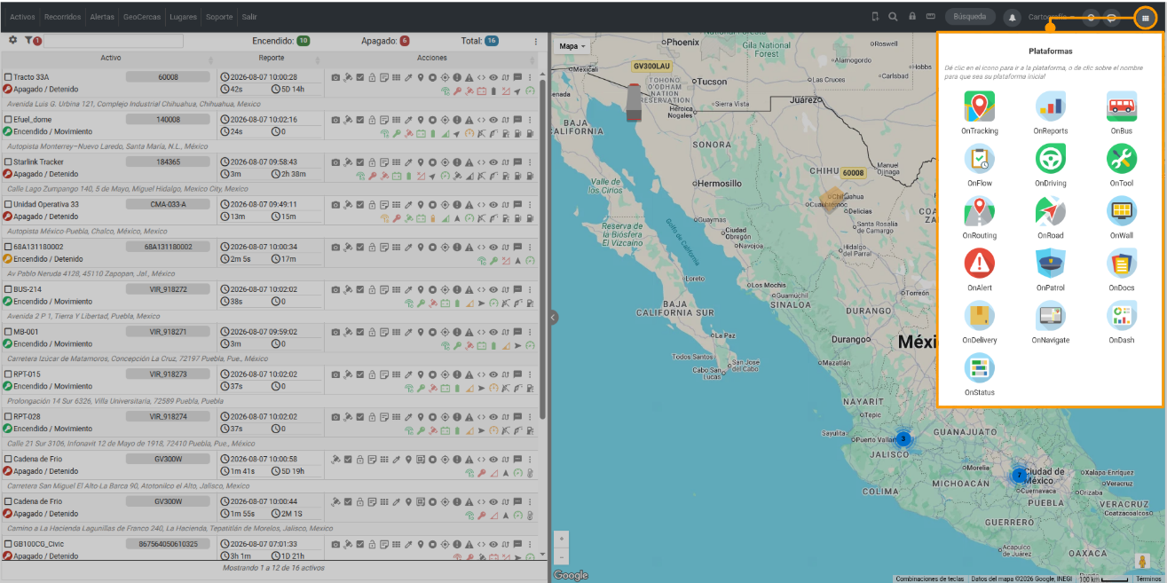Click the filter funnel icon above asset list
1167x583 pixels.
28,40
